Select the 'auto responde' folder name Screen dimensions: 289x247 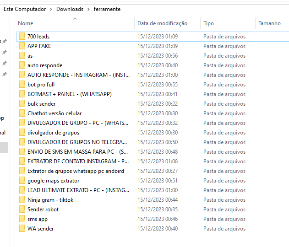point(45,65)
